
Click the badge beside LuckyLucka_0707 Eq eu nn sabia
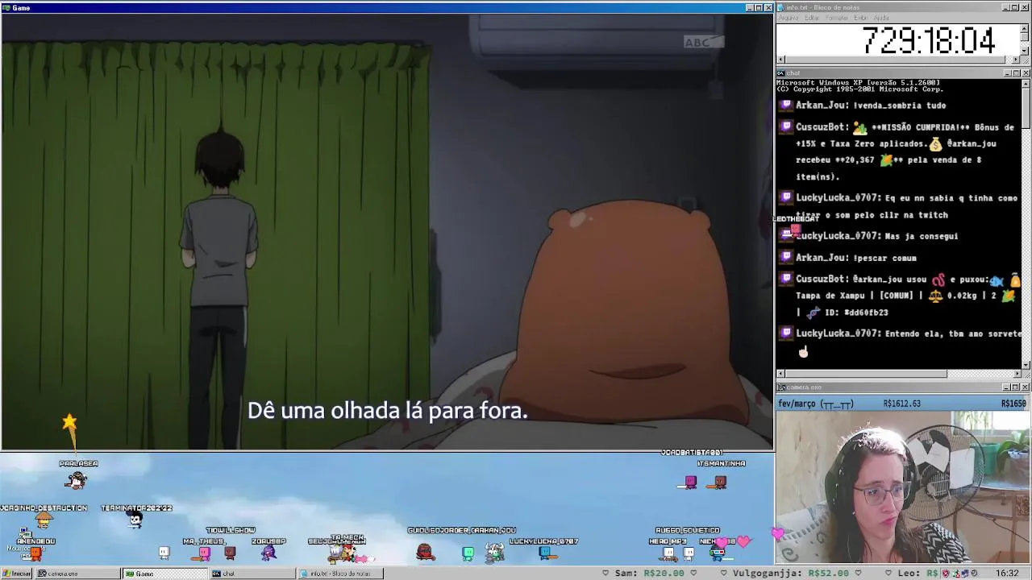pos(786,197)
